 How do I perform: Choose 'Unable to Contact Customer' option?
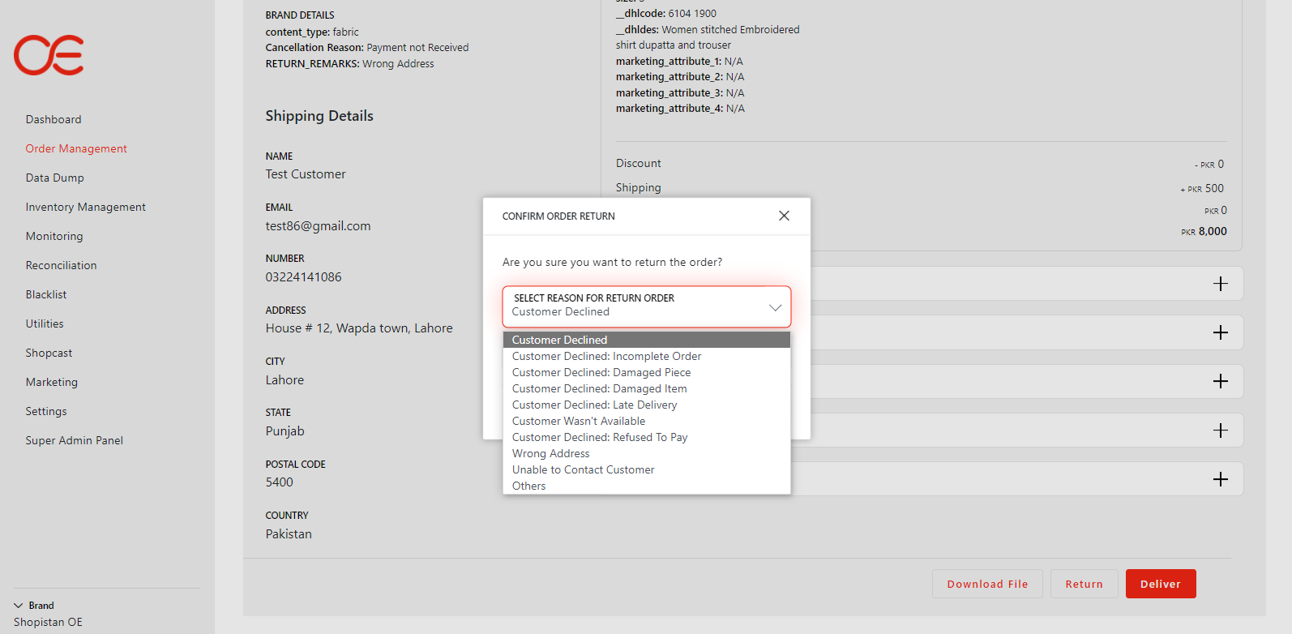tap(583, 469)
